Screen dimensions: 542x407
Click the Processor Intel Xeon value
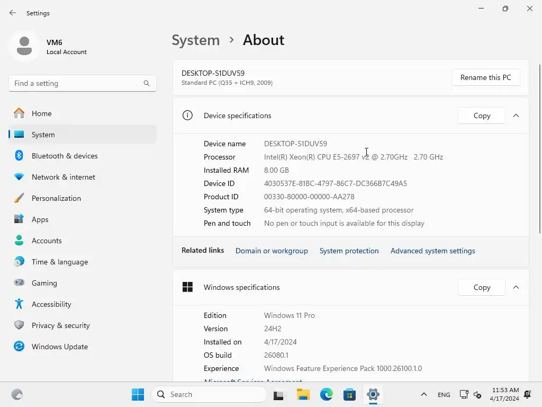(353, 157)
